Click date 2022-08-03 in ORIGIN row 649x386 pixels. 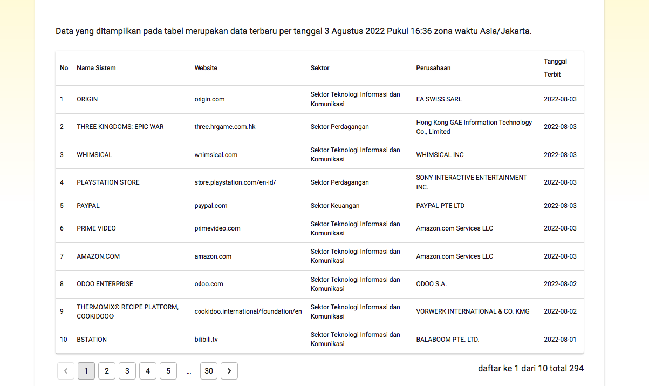(x=560, y=99)
